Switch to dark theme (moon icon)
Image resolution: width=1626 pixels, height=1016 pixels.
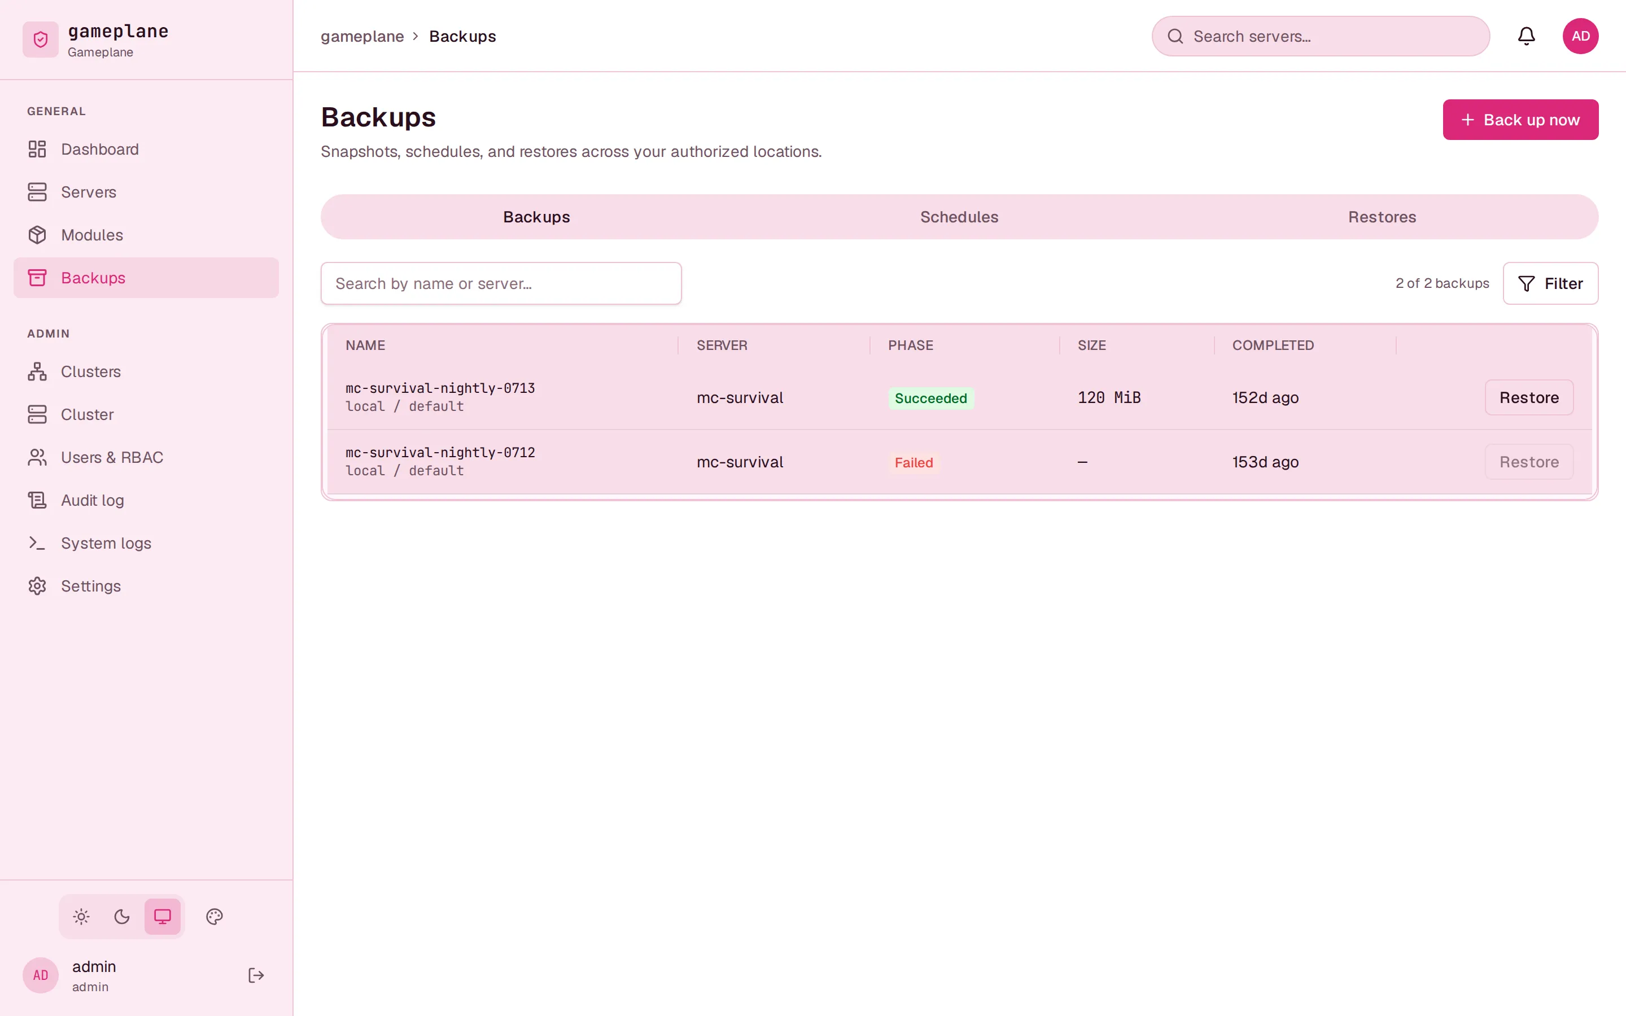(x=121, y=917)
